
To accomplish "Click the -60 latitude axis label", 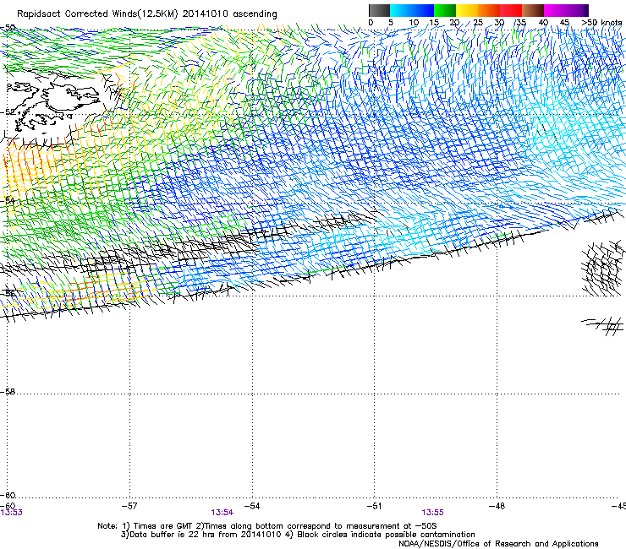I will (8, 496).
